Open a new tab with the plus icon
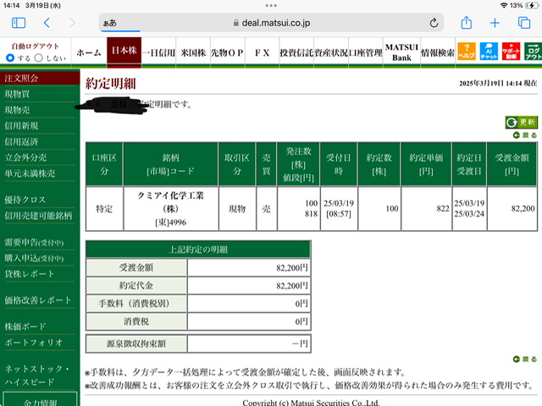This screenshot has width=542, height=406. pyautogui.click(x=495, y=23)
